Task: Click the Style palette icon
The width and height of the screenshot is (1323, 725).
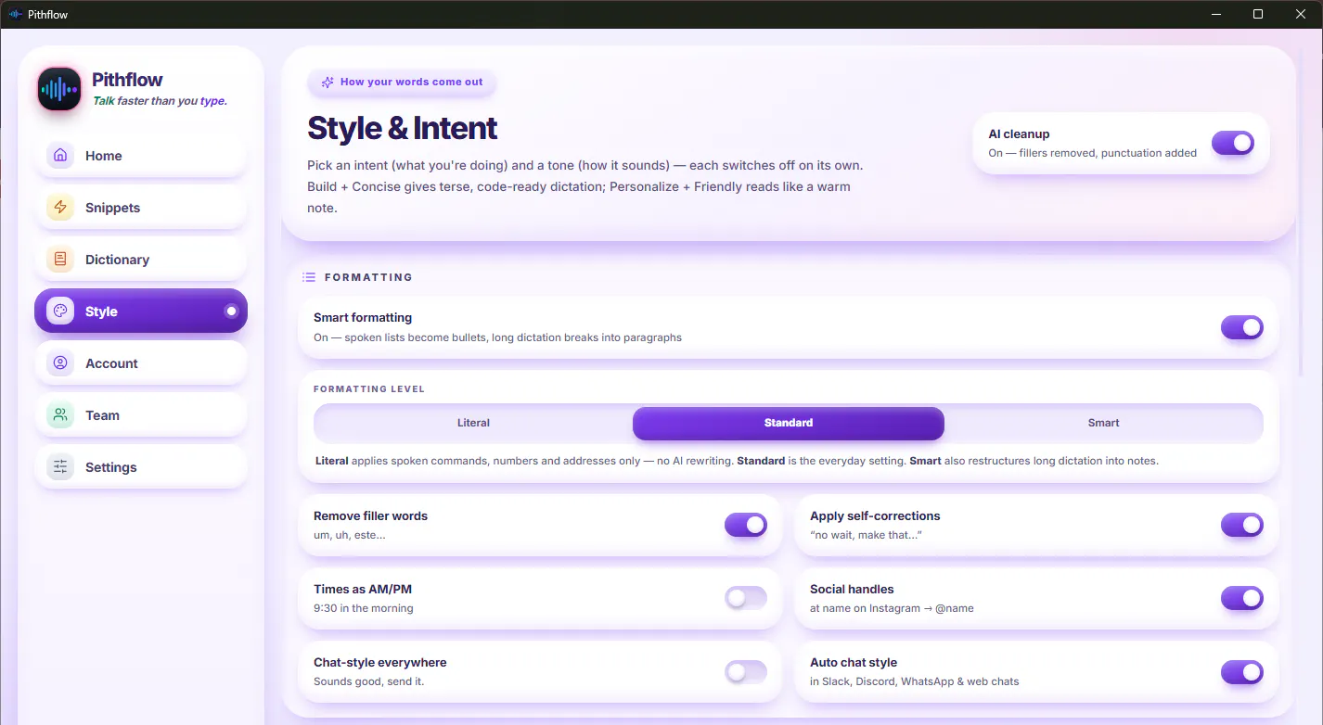Action: (x=60, y=312)
